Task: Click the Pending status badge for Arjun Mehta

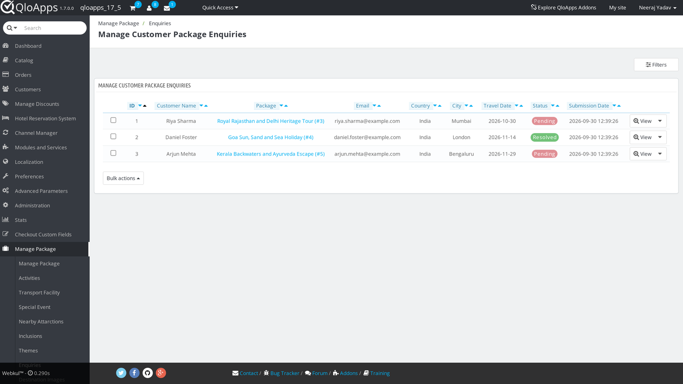Action: click(x=544, y=154)
